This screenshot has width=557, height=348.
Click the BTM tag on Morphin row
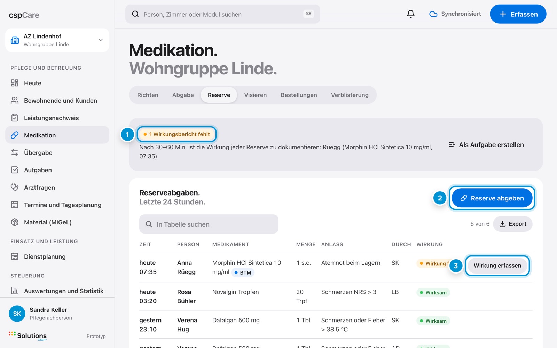click(x=243, y=272)
